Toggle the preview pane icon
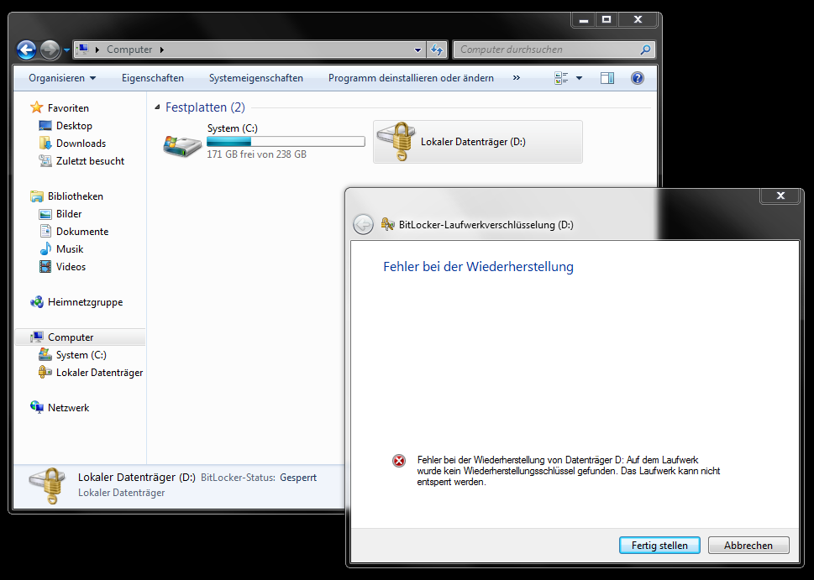This screenshot has width=814, height=580. click(x=607, y=78)
